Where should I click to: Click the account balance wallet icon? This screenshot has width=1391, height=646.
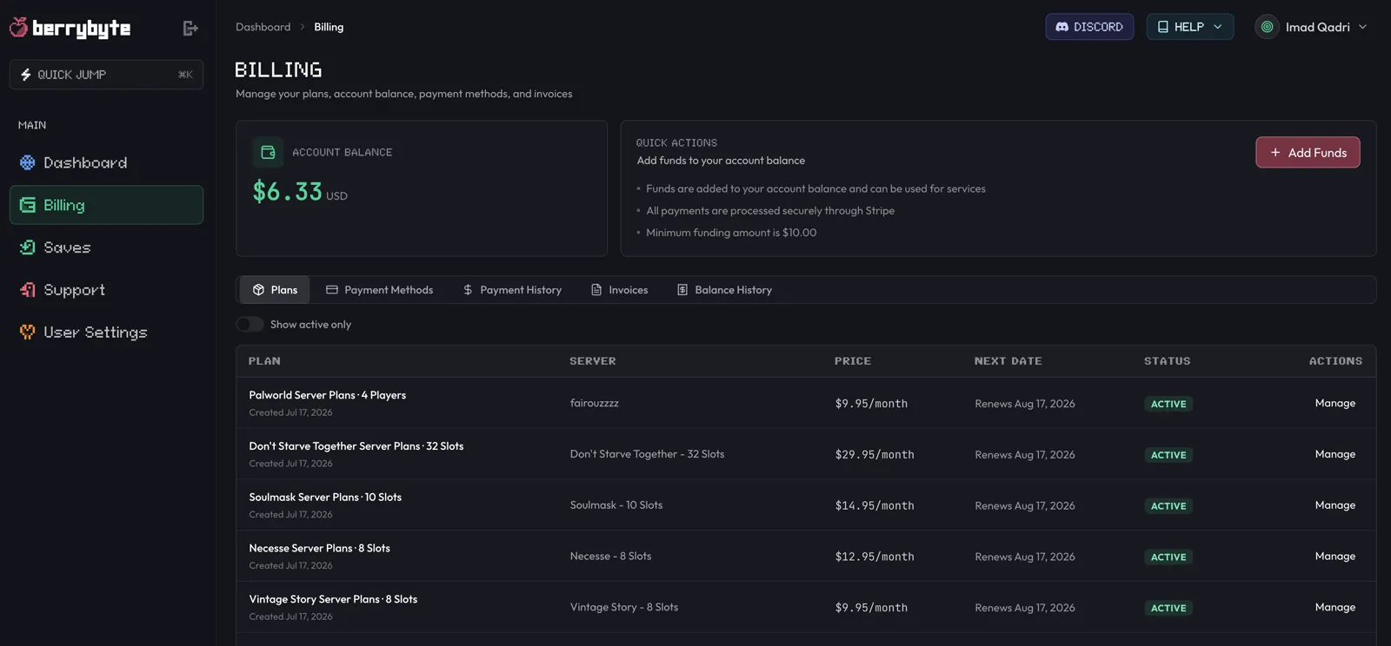pos(268,152)
